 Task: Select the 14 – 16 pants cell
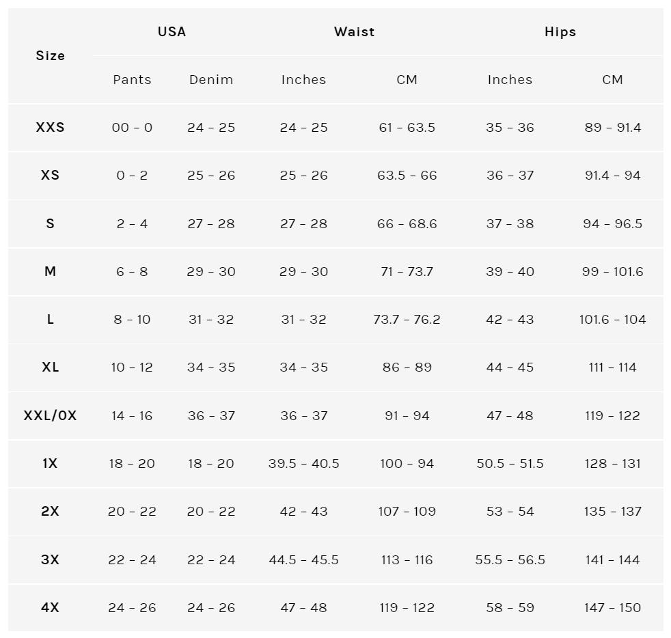pyautogui.click(x=132, y=416)
